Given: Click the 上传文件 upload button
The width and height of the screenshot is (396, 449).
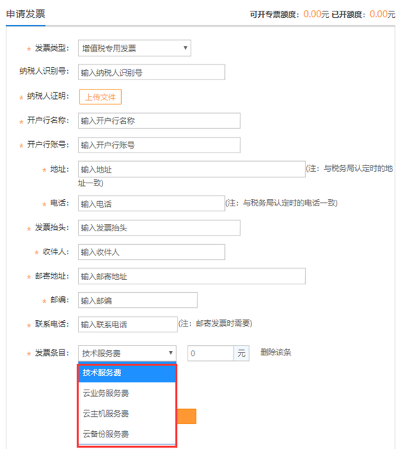Looking at the screenshot, I should click(100, 97).
